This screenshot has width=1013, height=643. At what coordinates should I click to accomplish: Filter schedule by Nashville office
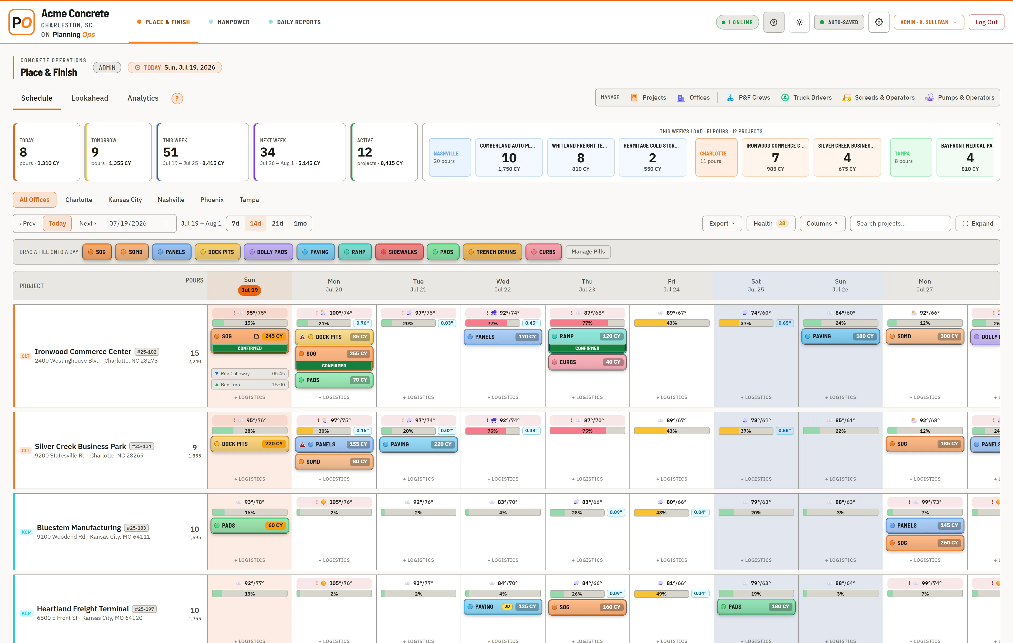click(x=171, y=200)
